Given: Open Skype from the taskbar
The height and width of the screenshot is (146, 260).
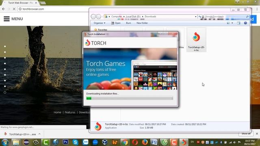Looking at the screenshot, I should pyautogui.click(x=75, y=142).
